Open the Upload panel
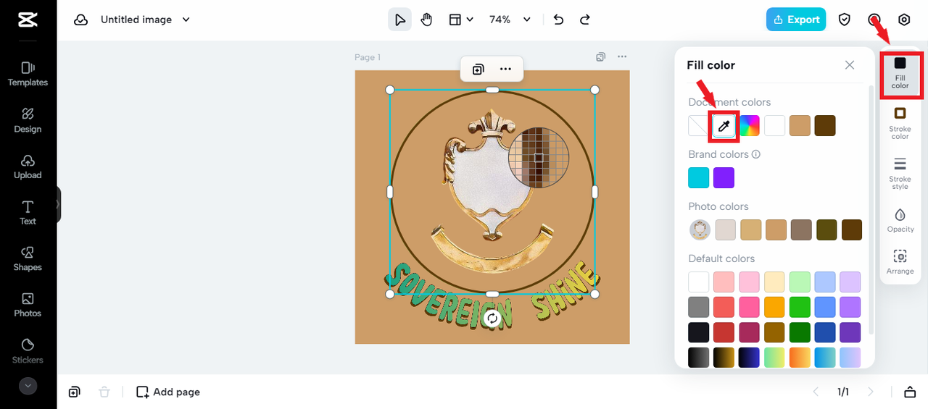 [28, 166]
